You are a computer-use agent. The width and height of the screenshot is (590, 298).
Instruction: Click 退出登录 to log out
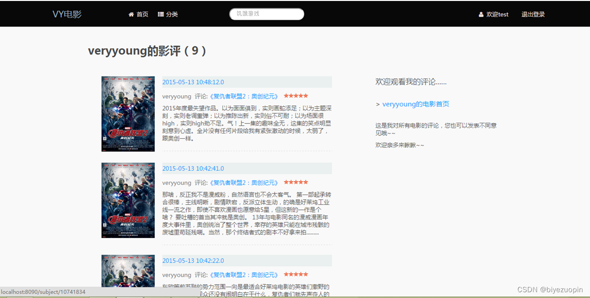pyautogui.click(x=533, y=15)
